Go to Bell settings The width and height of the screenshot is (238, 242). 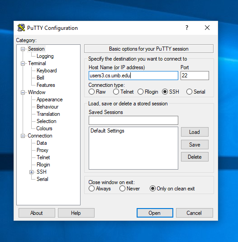point(40,78)
